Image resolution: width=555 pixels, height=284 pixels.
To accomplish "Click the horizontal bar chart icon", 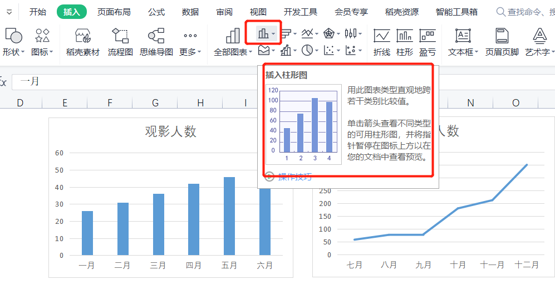I will point(285,33).
